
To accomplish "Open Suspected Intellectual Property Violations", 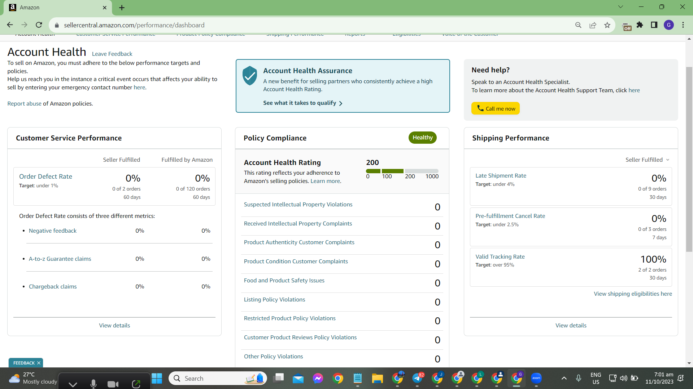I will click(298, 205).
